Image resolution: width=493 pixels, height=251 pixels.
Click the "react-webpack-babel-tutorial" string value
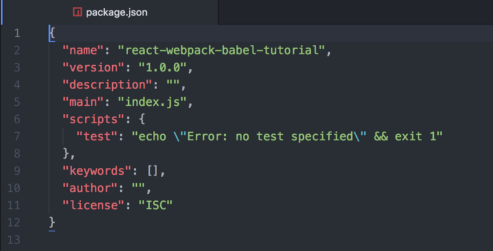221,50
